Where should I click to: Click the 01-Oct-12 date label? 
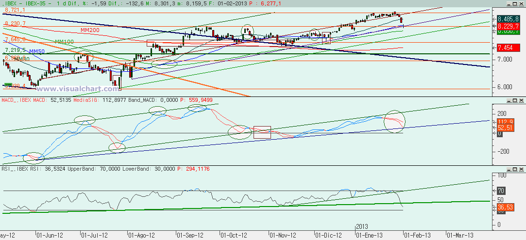[233, 235]
